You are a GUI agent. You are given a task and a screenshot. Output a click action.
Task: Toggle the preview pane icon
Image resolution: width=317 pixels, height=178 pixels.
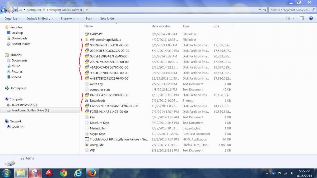pos(302,18)
